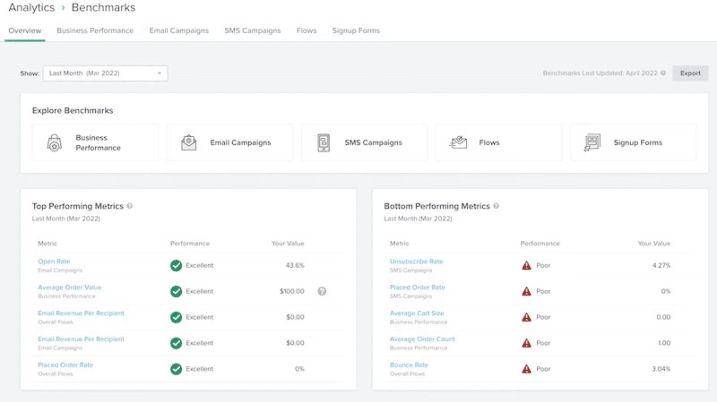Screen dimensions: 717x402
Task: Open the Open Rate metric link
Action: click(x=54, y=262)
